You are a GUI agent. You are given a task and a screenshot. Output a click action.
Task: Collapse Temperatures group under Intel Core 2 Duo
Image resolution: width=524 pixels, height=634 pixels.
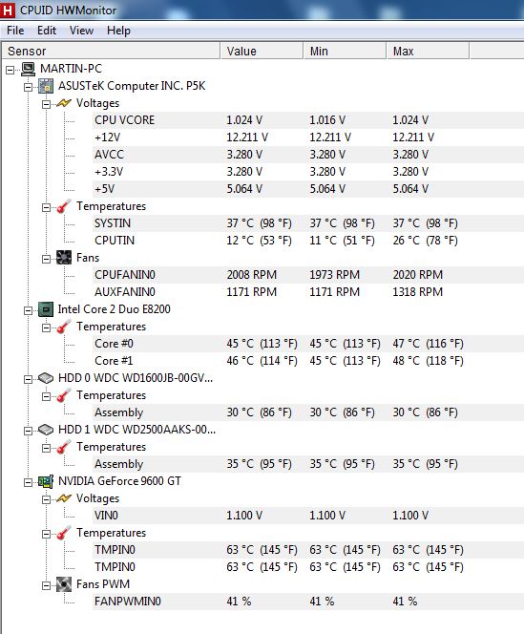point(47,328)
